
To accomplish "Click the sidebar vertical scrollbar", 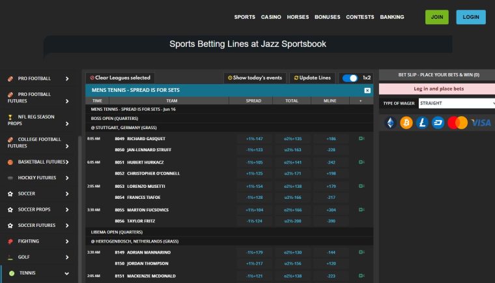I will (x=79, y=209).
